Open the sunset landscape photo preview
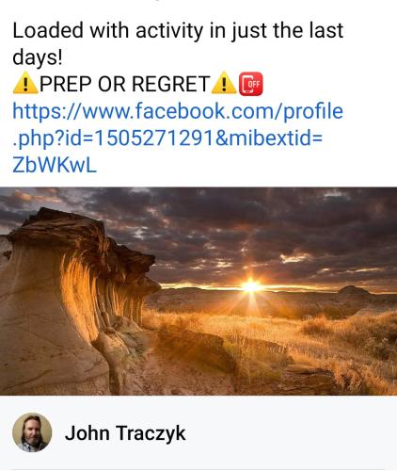The height and width of the screenshot is (471, 397). [198, 291]
